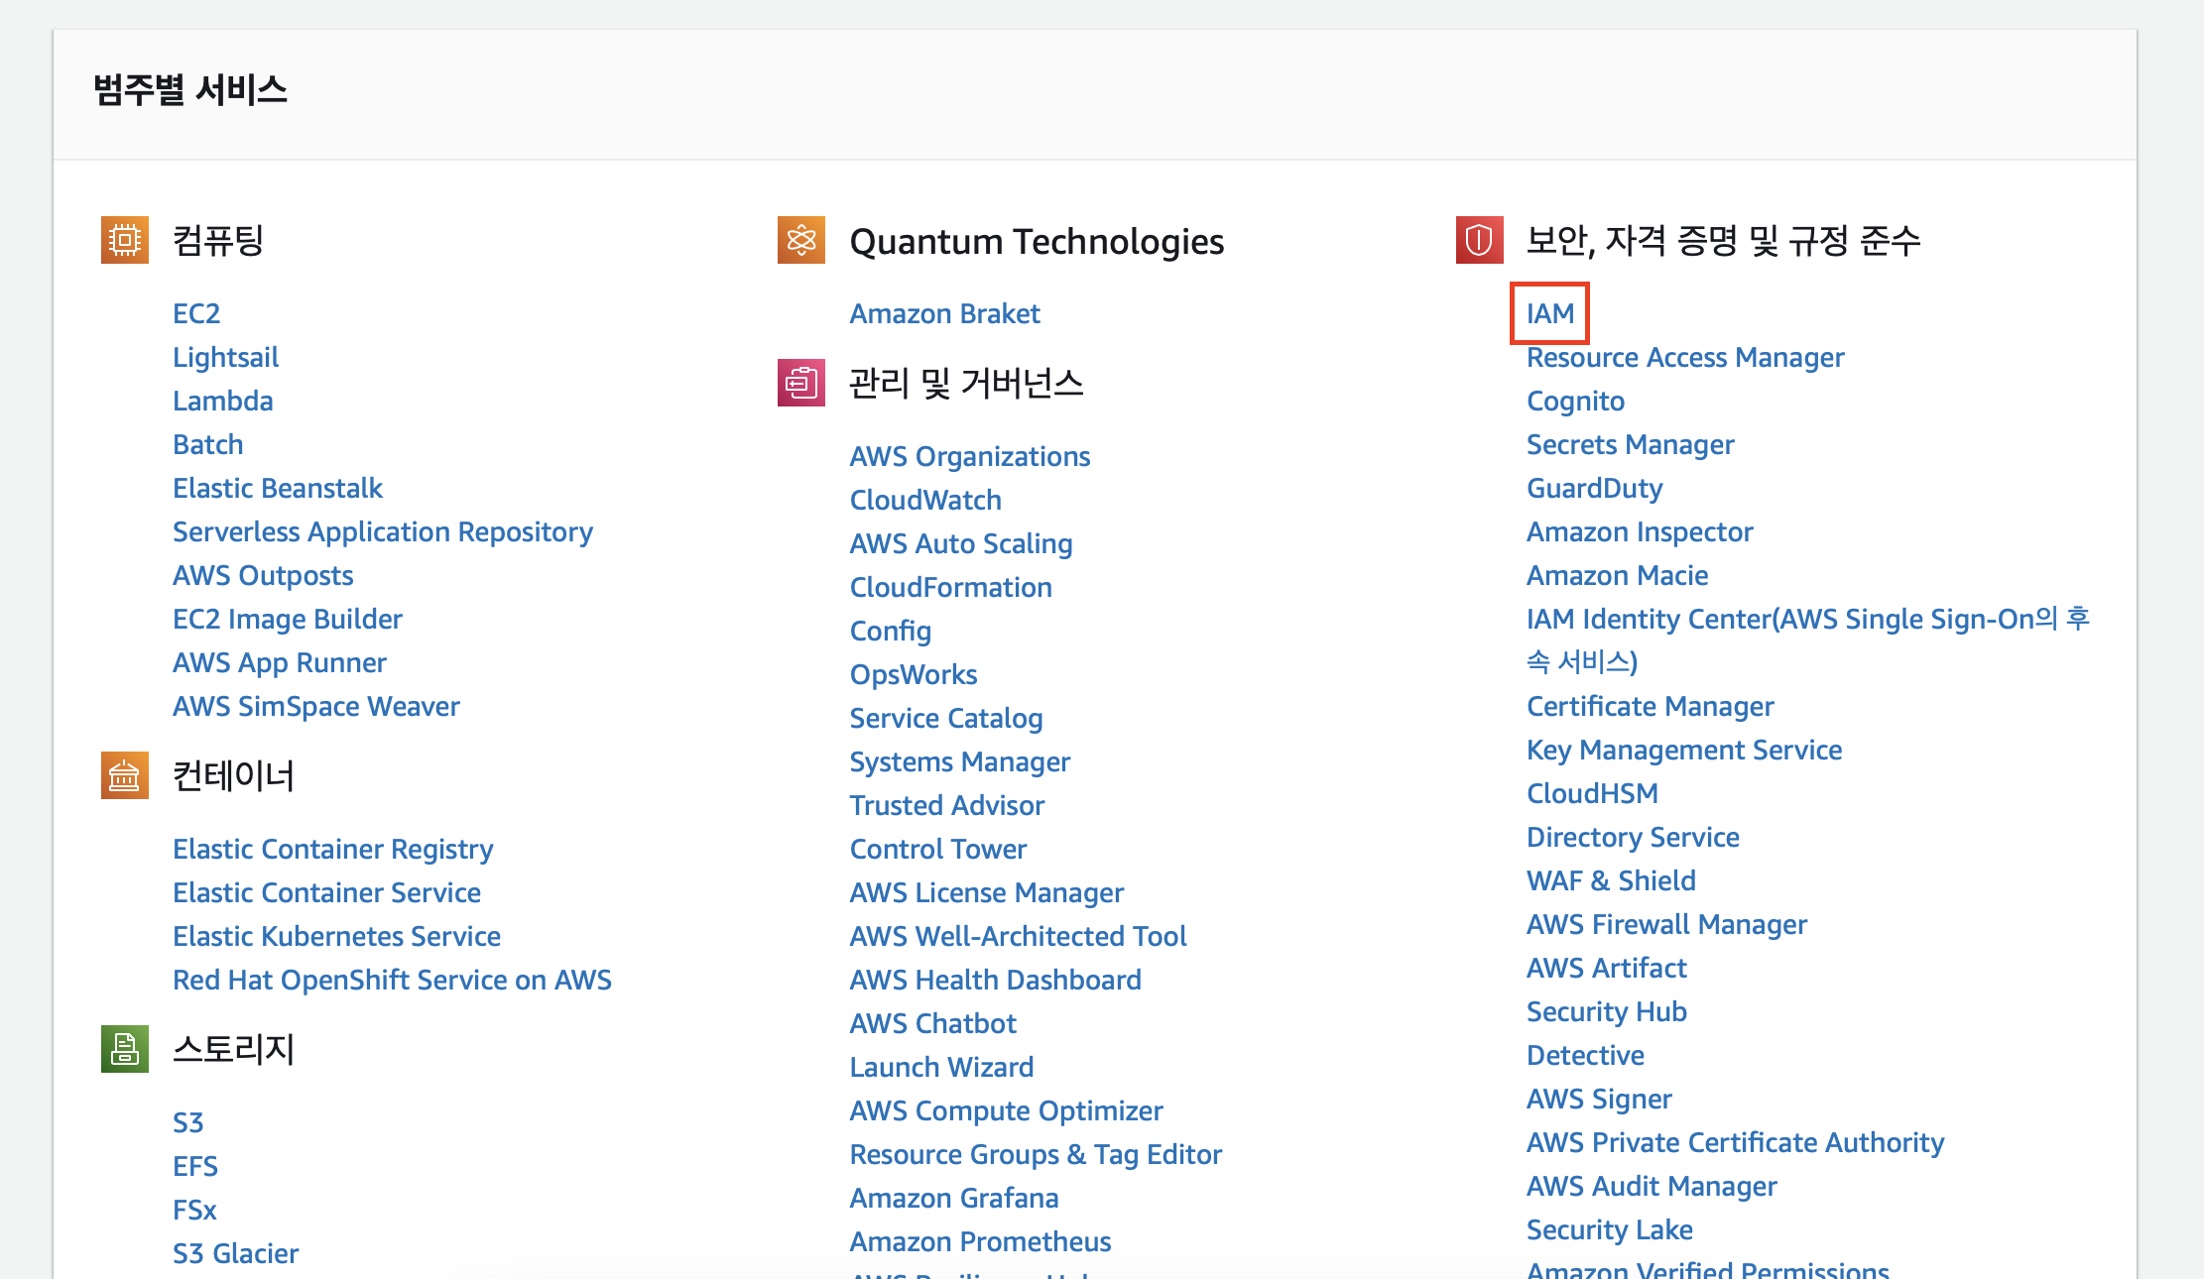Open S3 Glacier link

coord(235,1253)
